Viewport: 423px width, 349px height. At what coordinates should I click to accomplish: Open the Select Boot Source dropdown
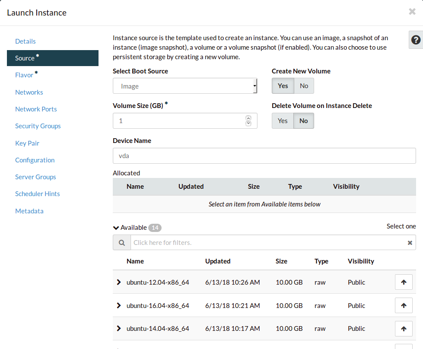(x=185, y=86)
